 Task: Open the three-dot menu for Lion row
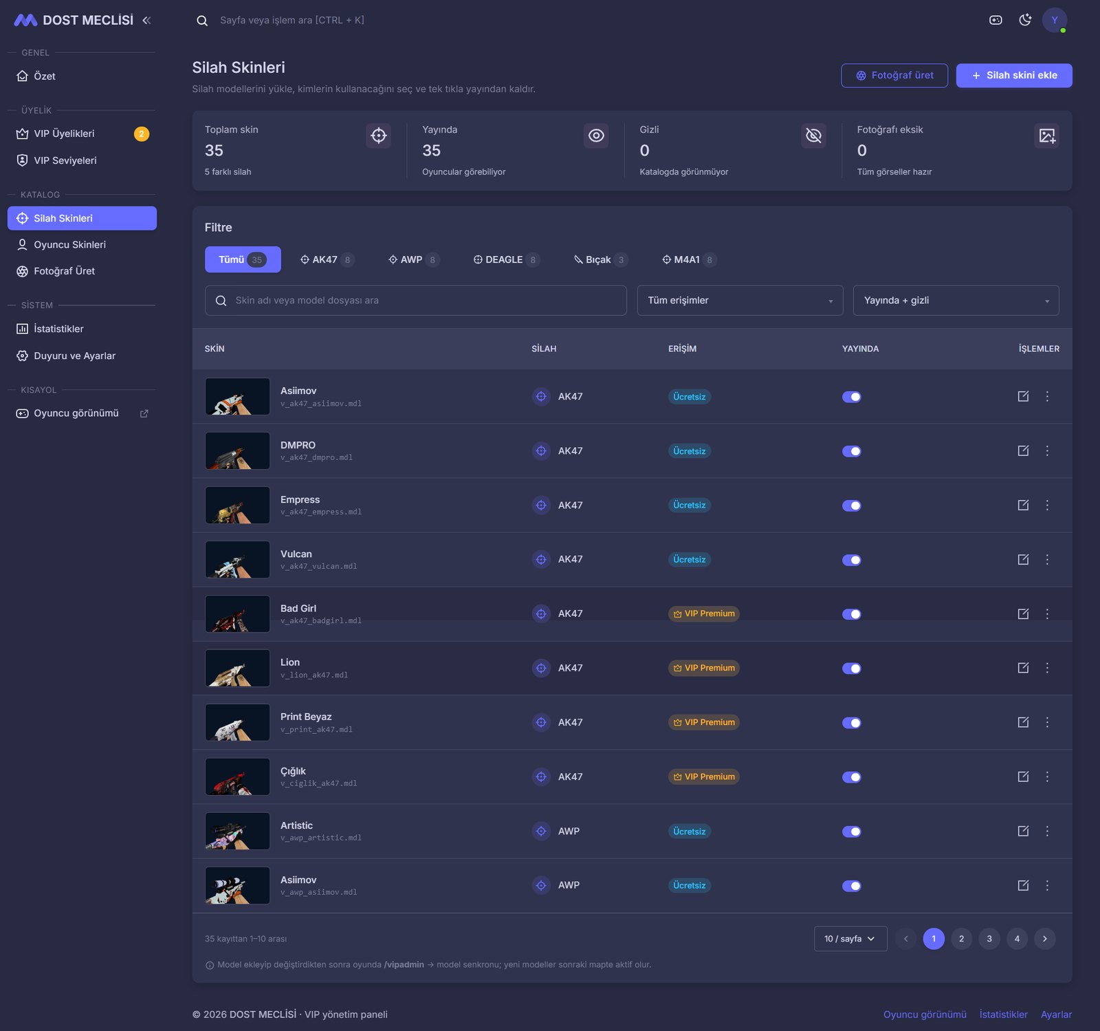[x=1047, y=668]
